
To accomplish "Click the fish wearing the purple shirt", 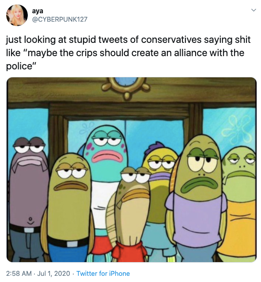I will click(x=196, y=198).
